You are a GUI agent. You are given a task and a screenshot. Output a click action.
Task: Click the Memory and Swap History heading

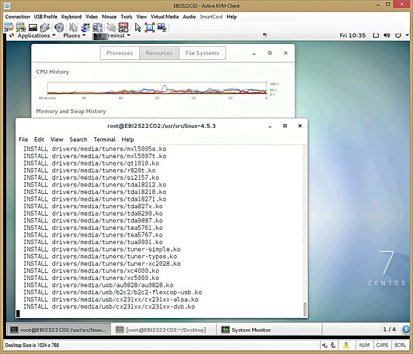[71, 111]
